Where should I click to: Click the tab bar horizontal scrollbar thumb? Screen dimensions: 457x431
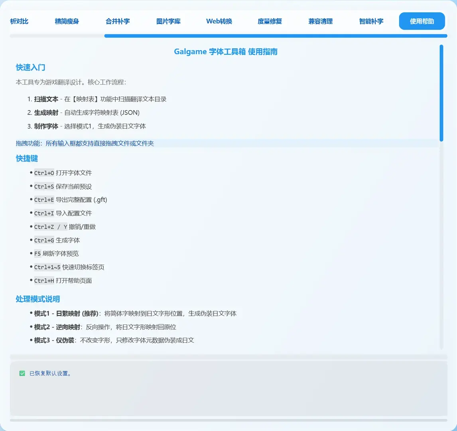[x=276, y=36]
